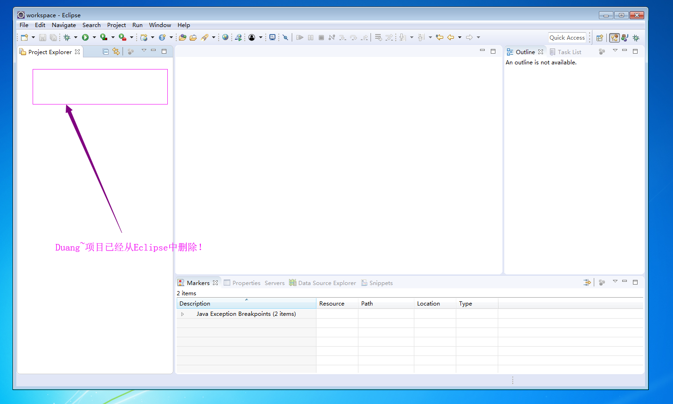The width and height of the screenshot is (673, 404).
Task: Open Project Explorer View Menu triangle
Action: point(144,50)
